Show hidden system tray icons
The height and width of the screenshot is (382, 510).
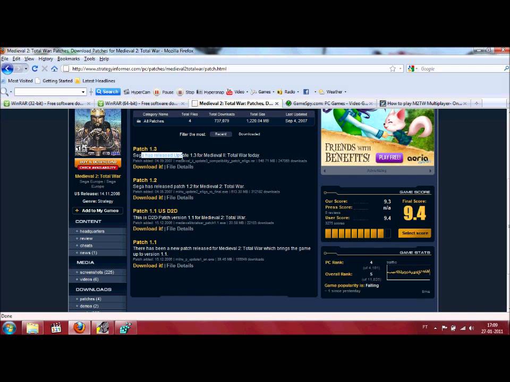(435, 328)
